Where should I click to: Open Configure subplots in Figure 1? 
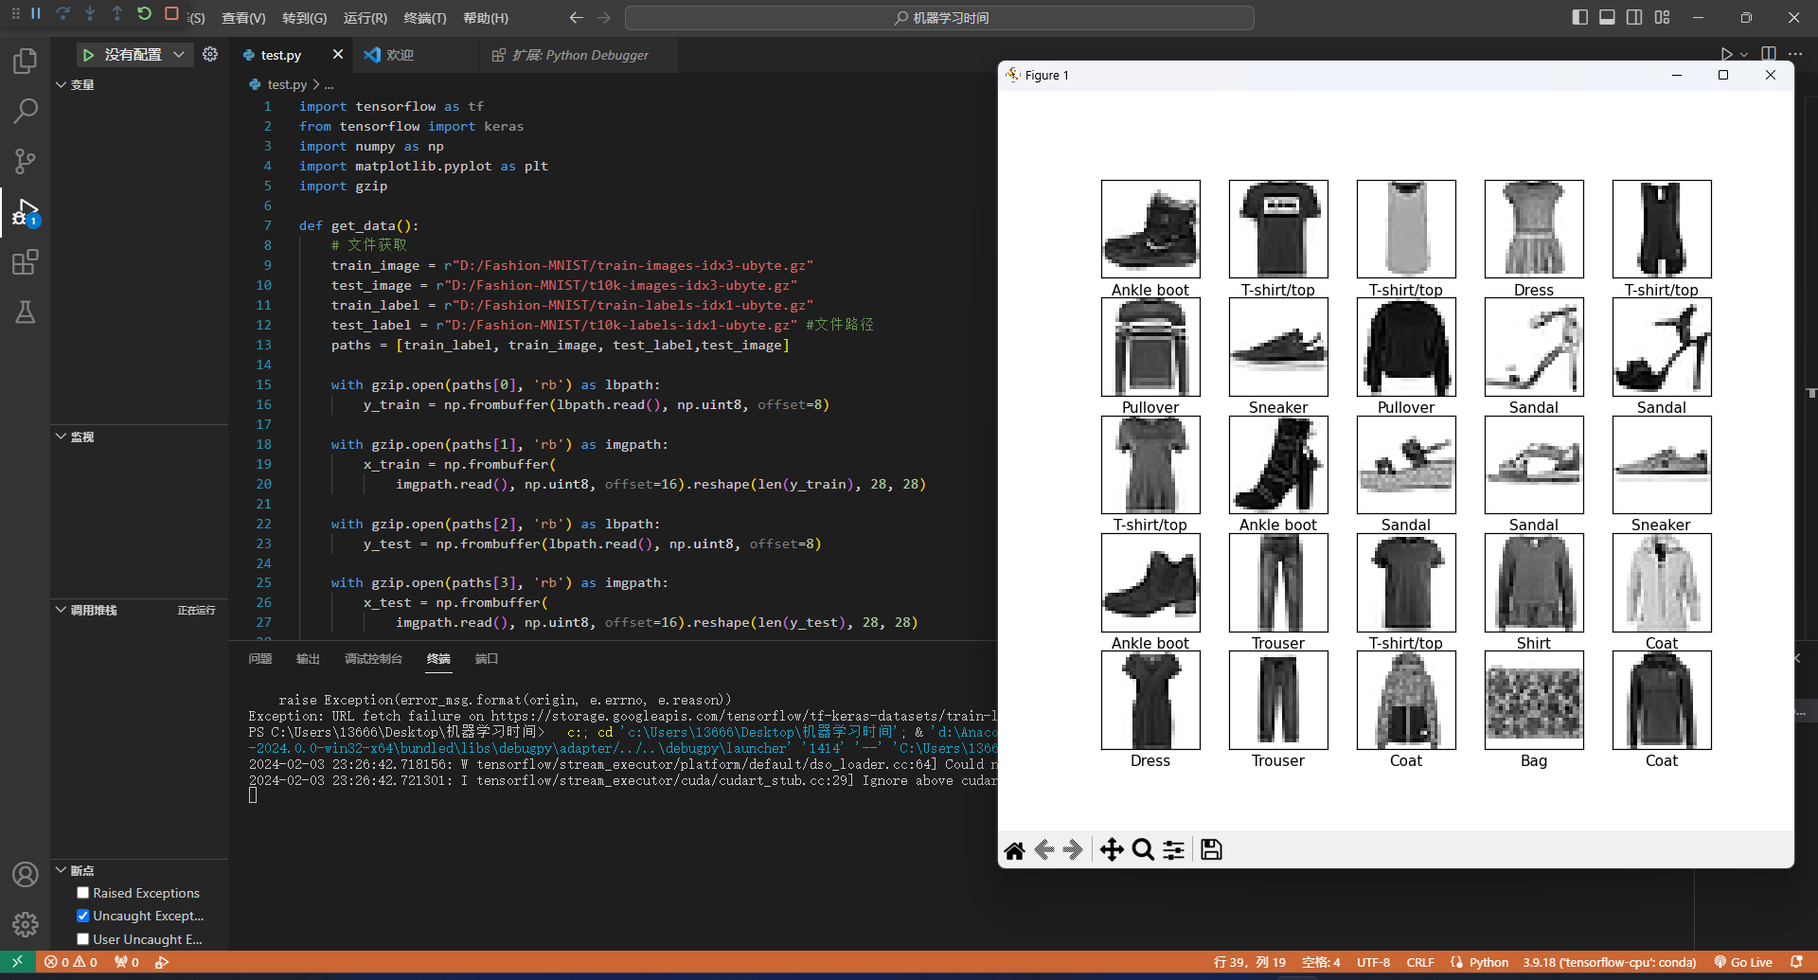[1173, 850]
